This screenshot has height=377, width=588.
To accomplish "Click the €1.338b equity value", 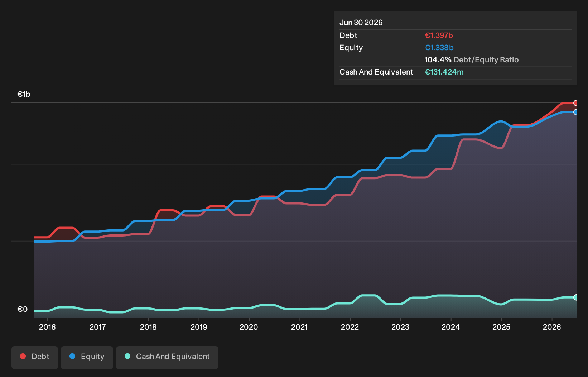I will click(x=439, y=48).
